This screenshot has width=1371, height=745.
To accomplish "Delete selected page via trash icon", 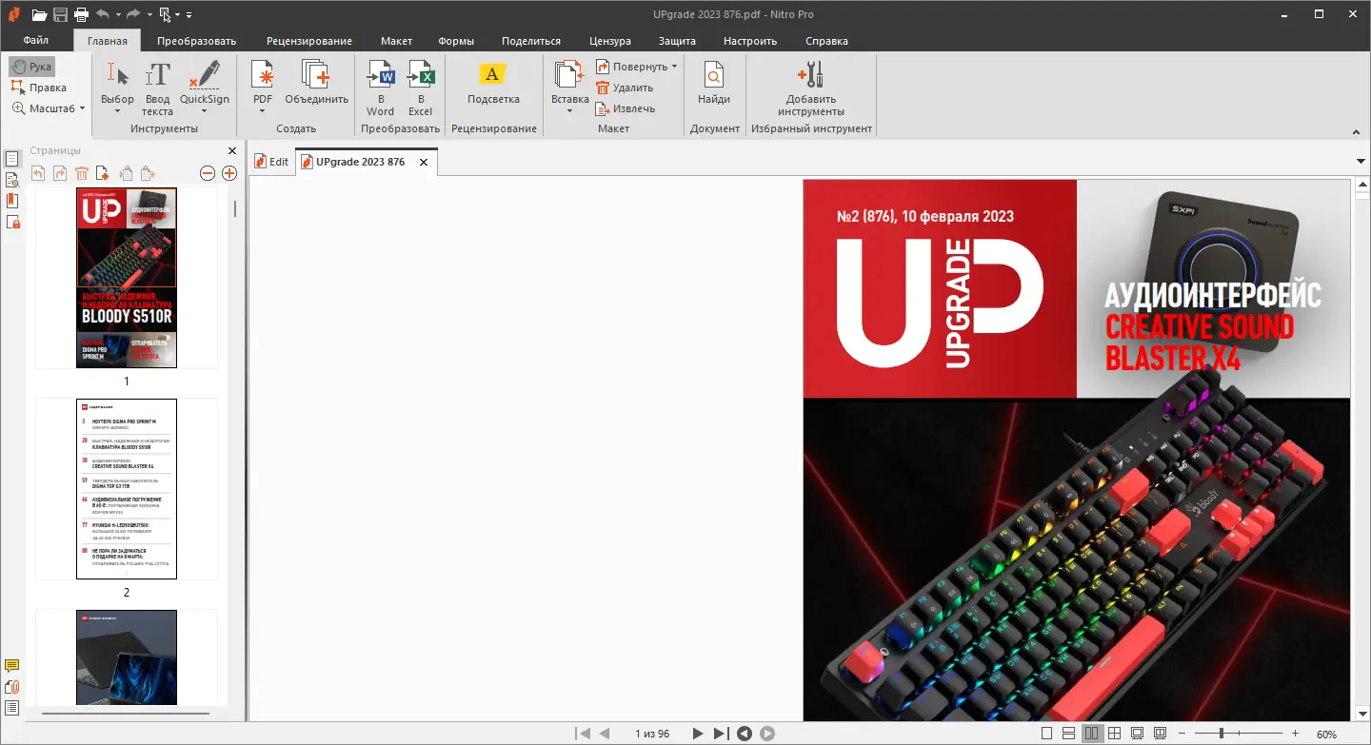I will (x=82, y=173).
